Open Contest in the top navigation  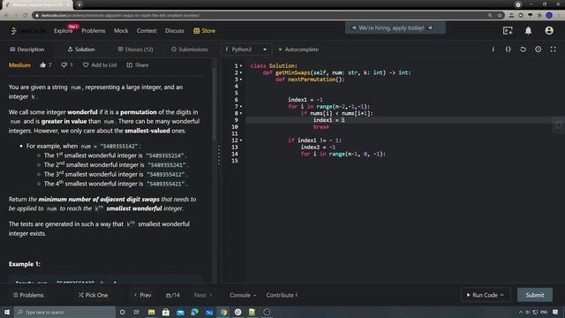pos(147,31)
